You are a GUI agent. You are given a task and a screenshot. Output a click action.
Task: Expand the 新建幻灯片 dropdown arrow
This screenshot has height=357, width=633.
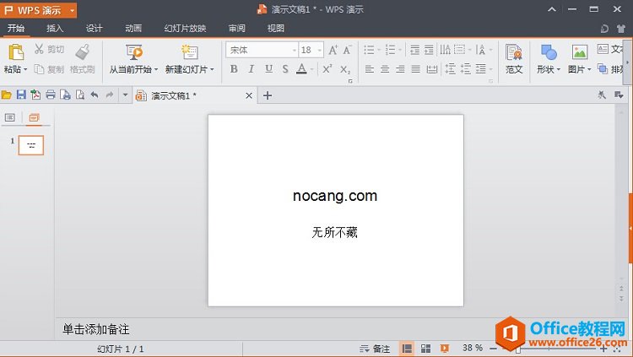(212, 70)
